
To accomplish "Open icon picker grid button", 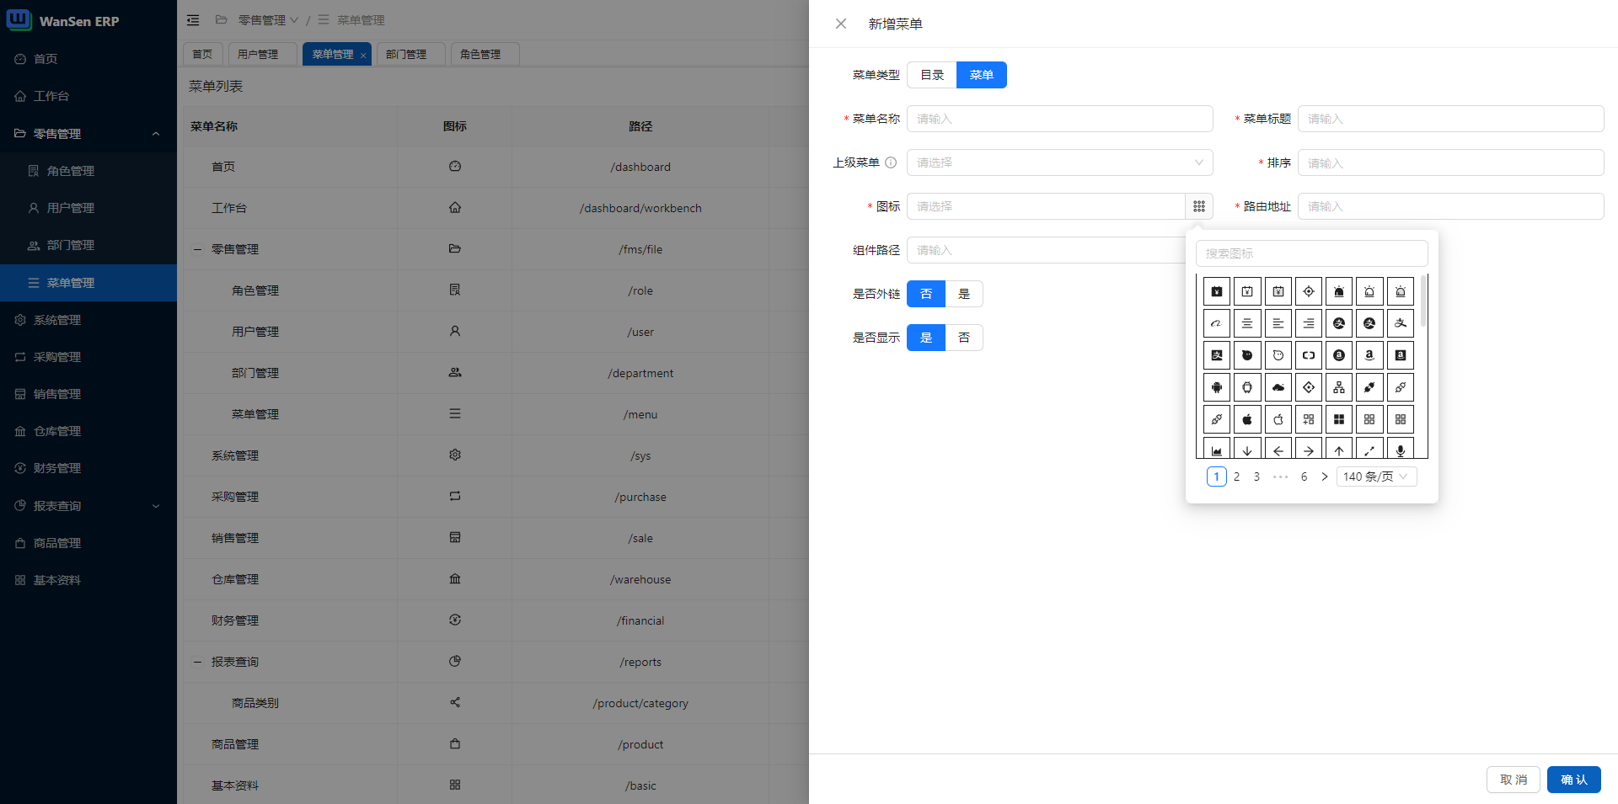I will click(x=1199, y=206).
